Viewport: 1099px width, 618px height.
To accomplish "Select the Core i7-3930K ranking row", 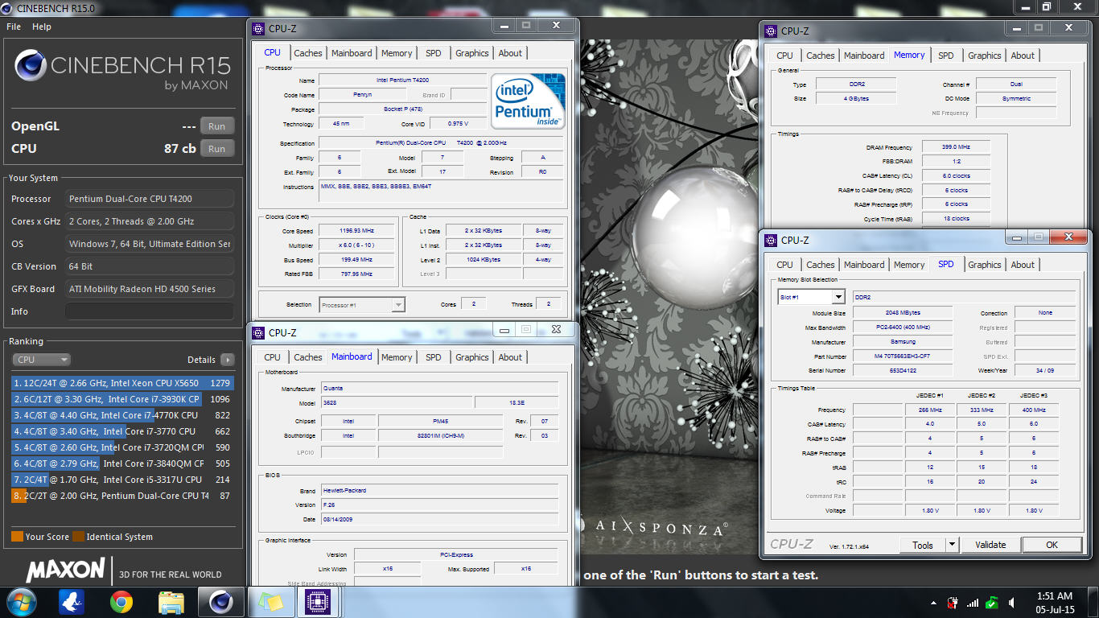I will [121, 399].
